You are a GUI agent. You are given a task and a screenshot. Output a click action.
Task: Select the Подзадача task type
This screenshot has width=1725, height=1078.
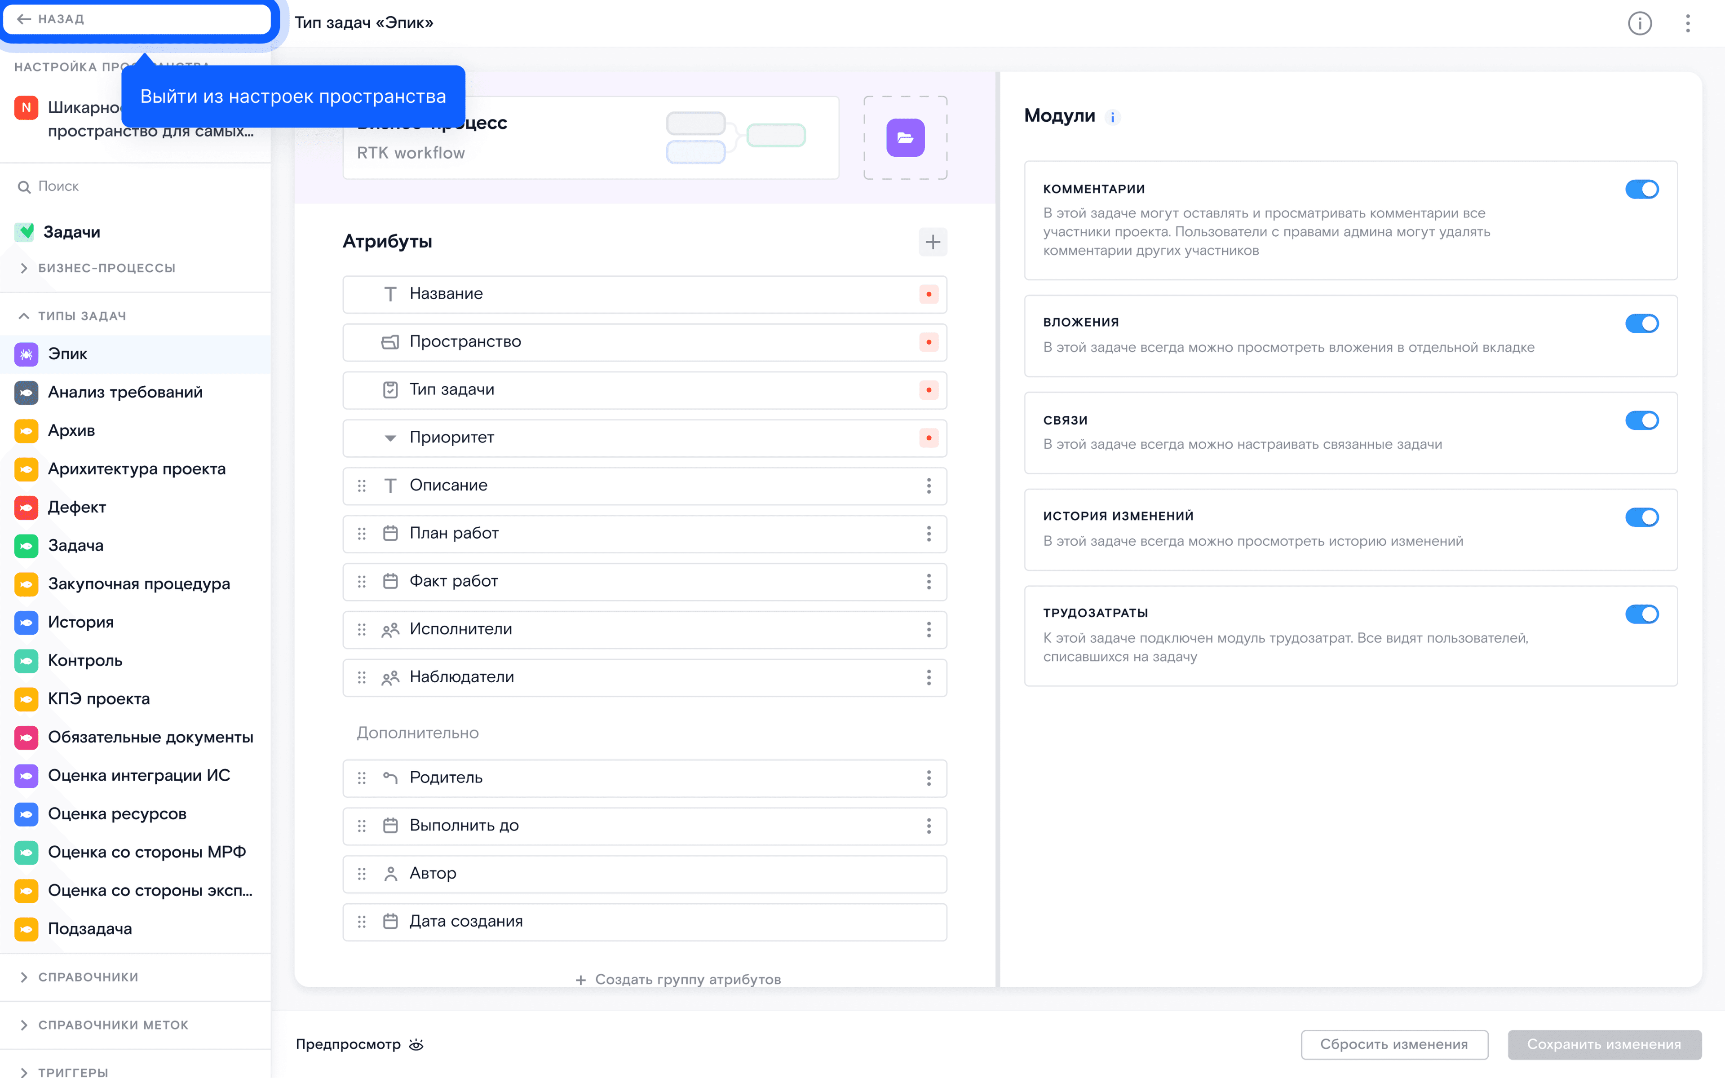click(135, 929)
